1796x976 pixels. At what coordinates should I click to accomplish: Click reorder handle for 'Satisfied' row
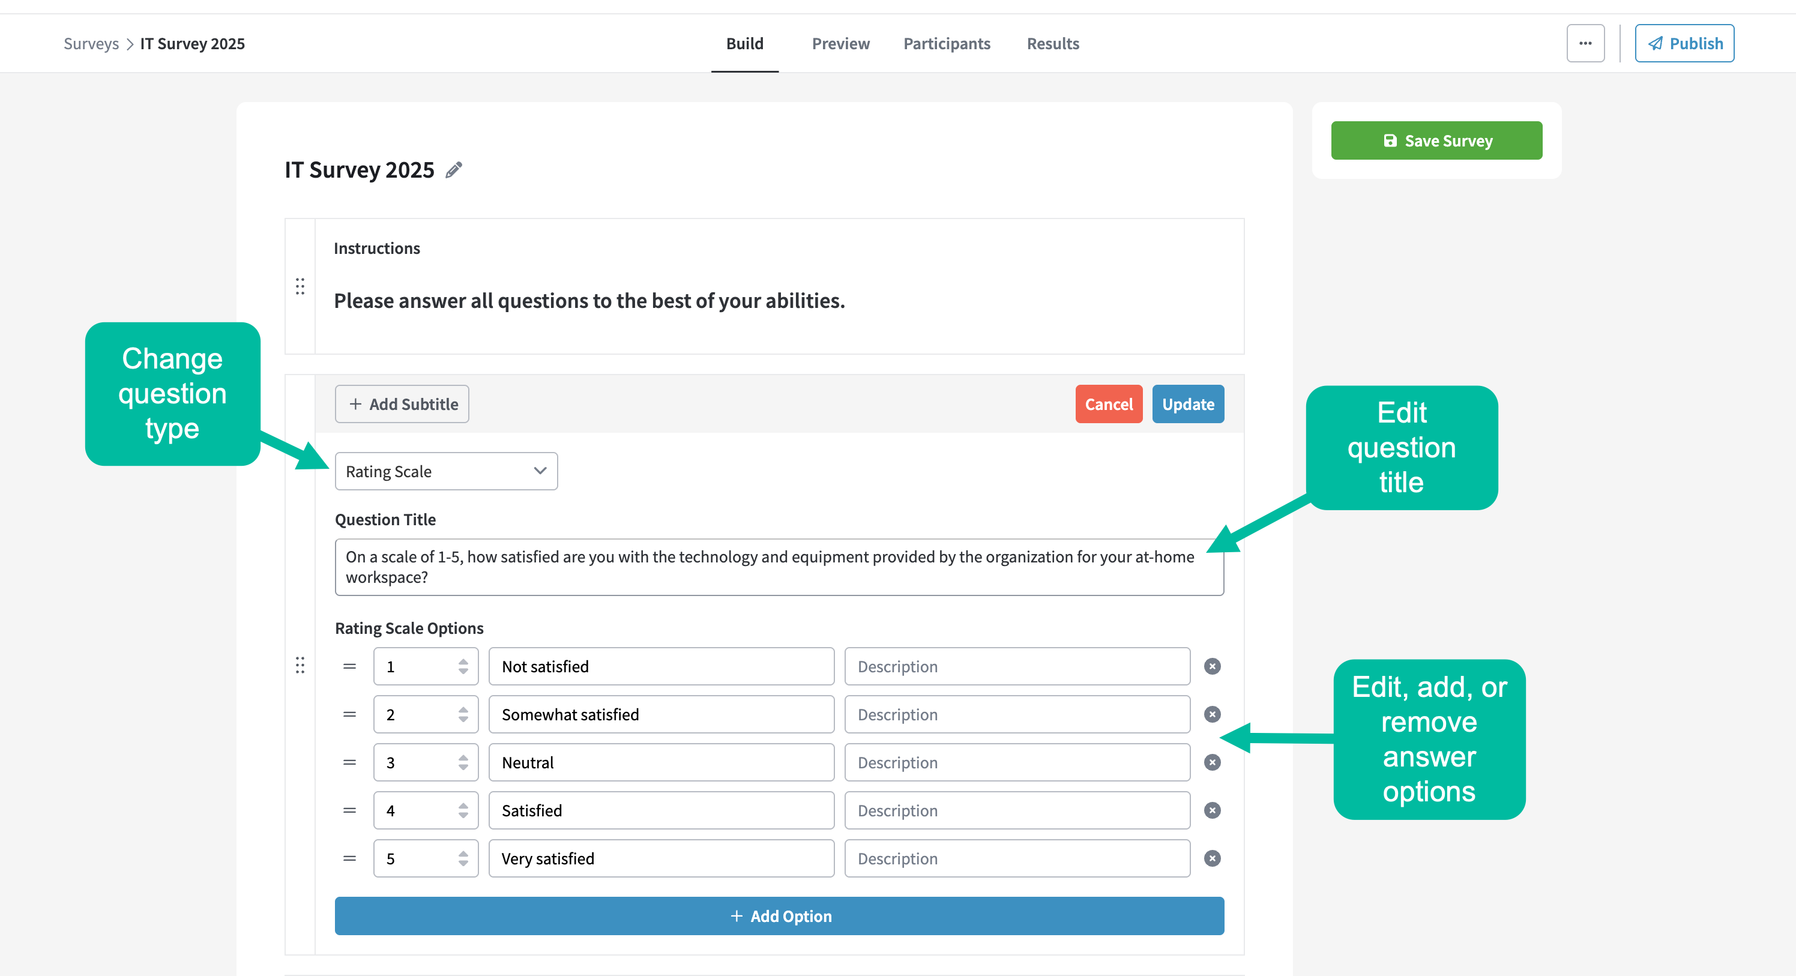349,811
